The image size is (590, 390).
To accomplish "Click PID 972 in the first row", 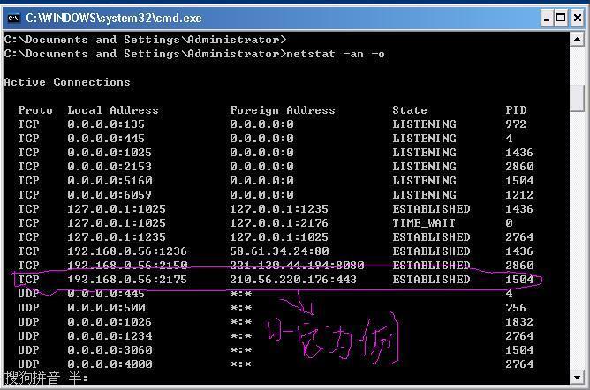I will point(515,124).
